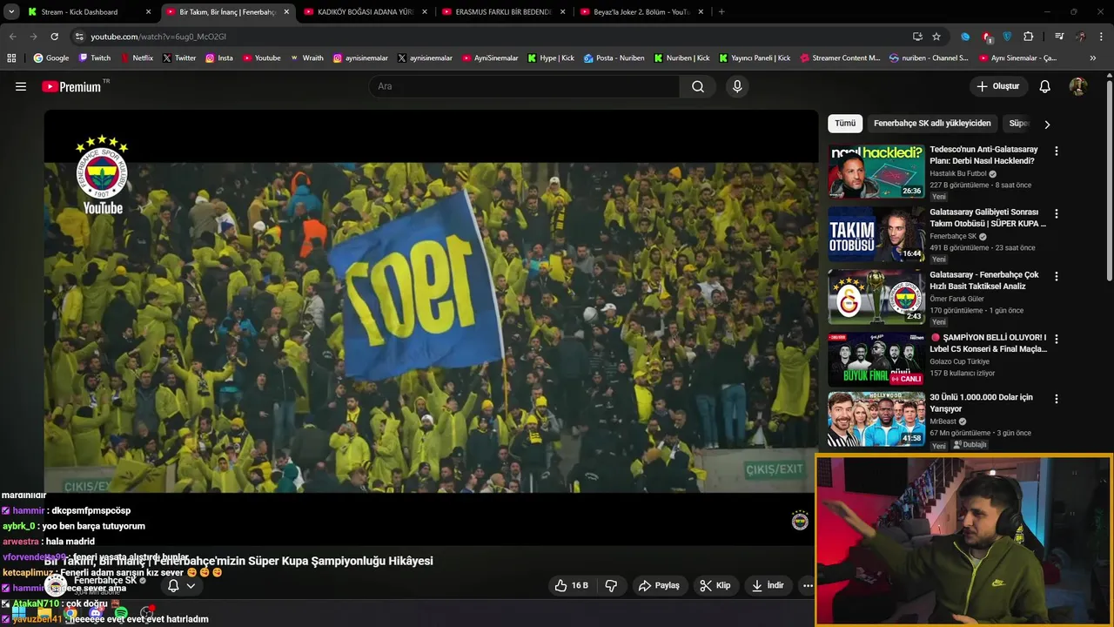Like the video with 16 B likes
The width and height of the screenshot is (1114, 627).
572,585
